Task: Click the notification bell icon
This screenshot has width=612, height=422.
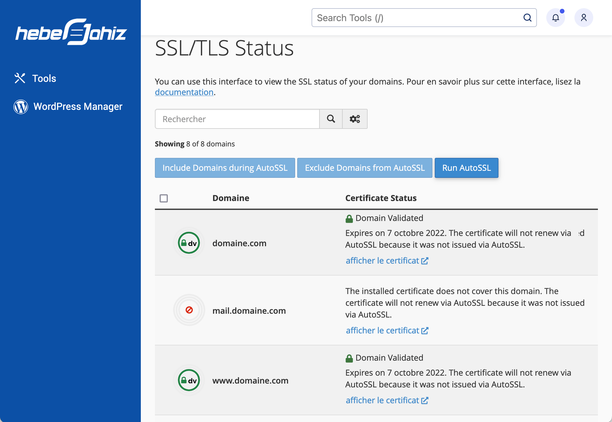Action: (x=555, y=17)
